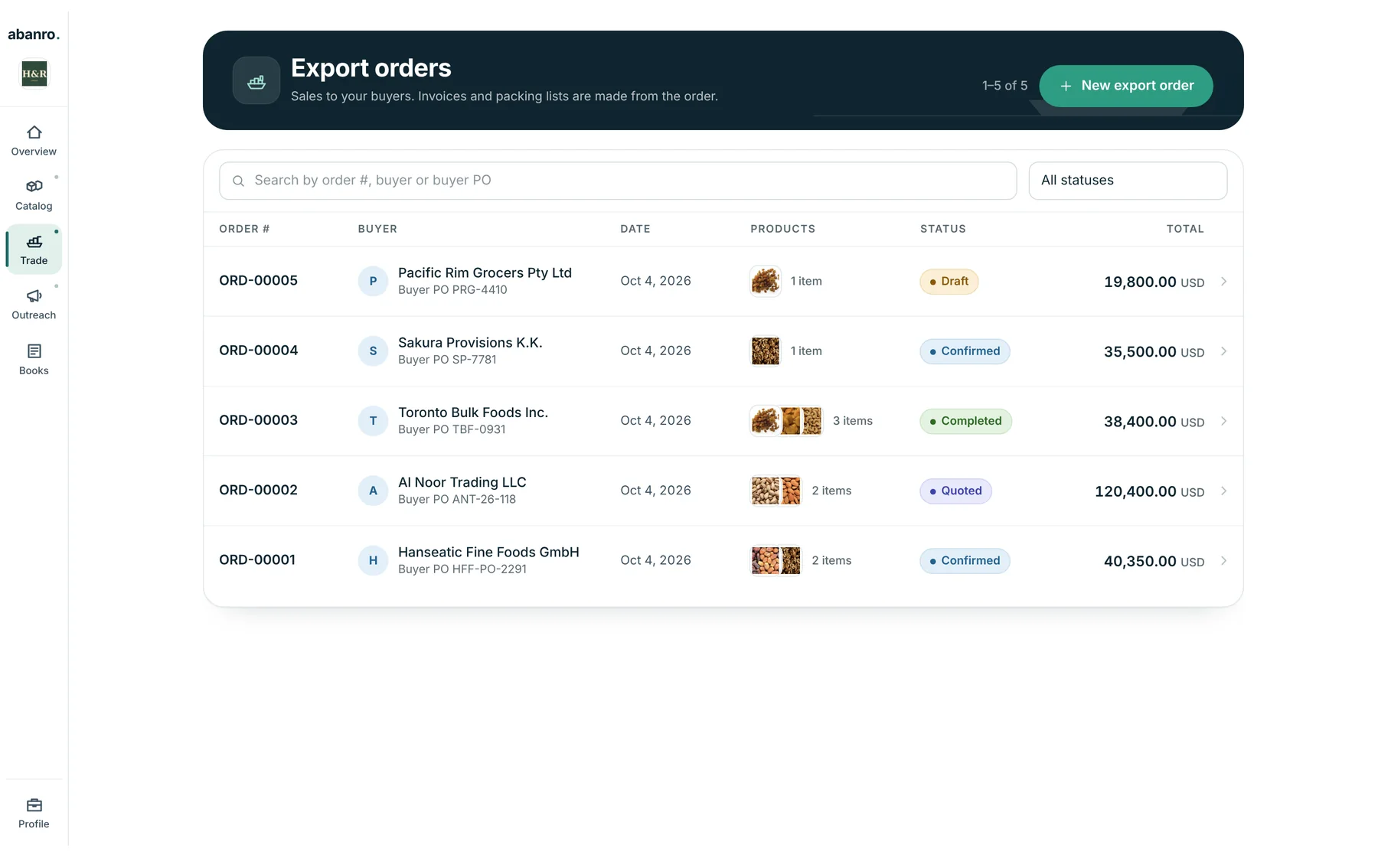Select the Trade ship icon
Viewport: 1378px width, 861px height.
click(x=34, y=242)
